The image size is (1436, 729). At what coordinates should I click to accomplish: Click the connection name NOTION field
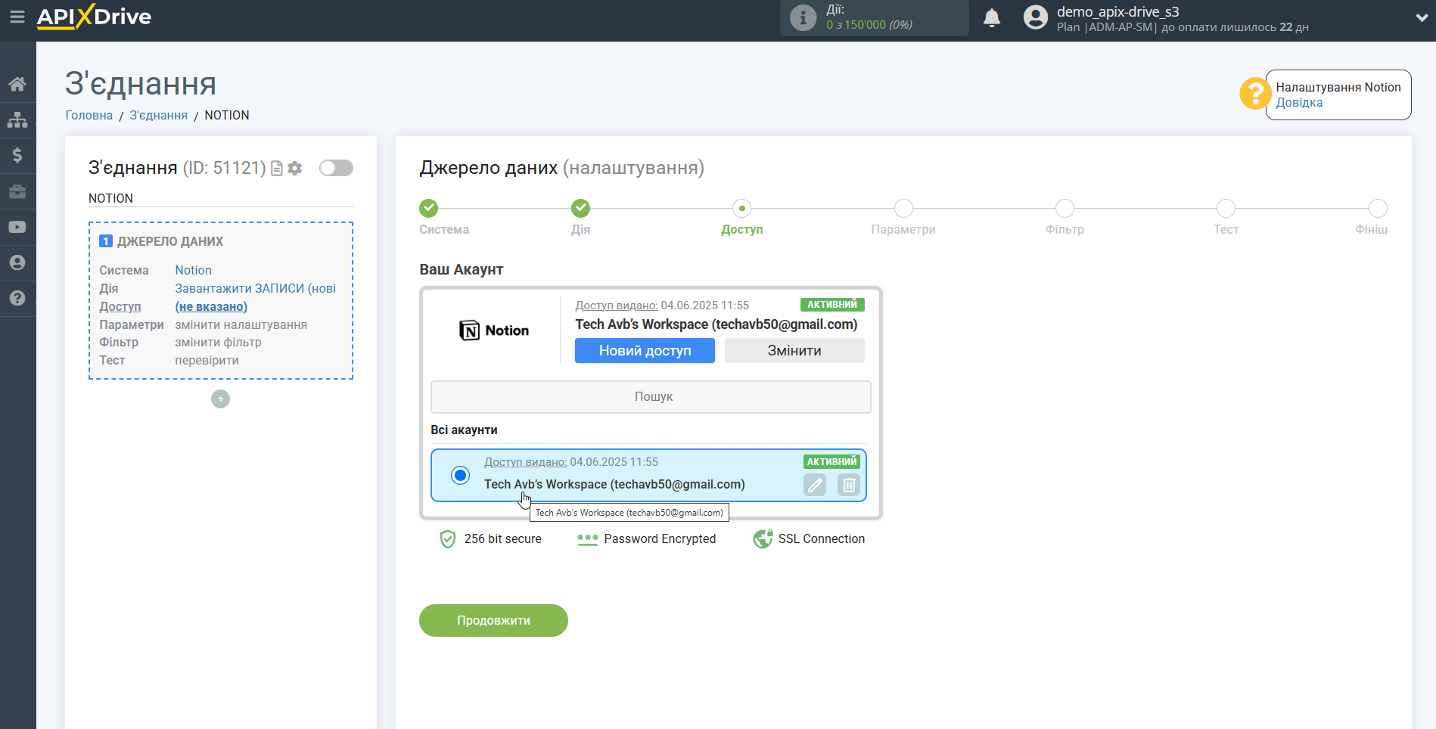220,199
